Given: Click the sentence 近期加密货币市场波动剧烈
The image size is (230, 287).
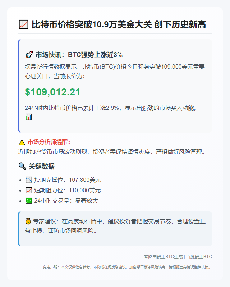Looking at the screenshot, I should (x=112, y=152).
